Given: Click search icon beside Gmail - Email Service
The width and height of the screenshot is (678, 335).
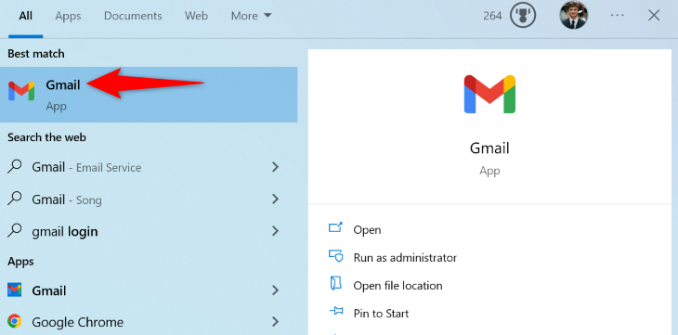Looking at the screenshot, I should pyautogui.click(x=15, y=167).
